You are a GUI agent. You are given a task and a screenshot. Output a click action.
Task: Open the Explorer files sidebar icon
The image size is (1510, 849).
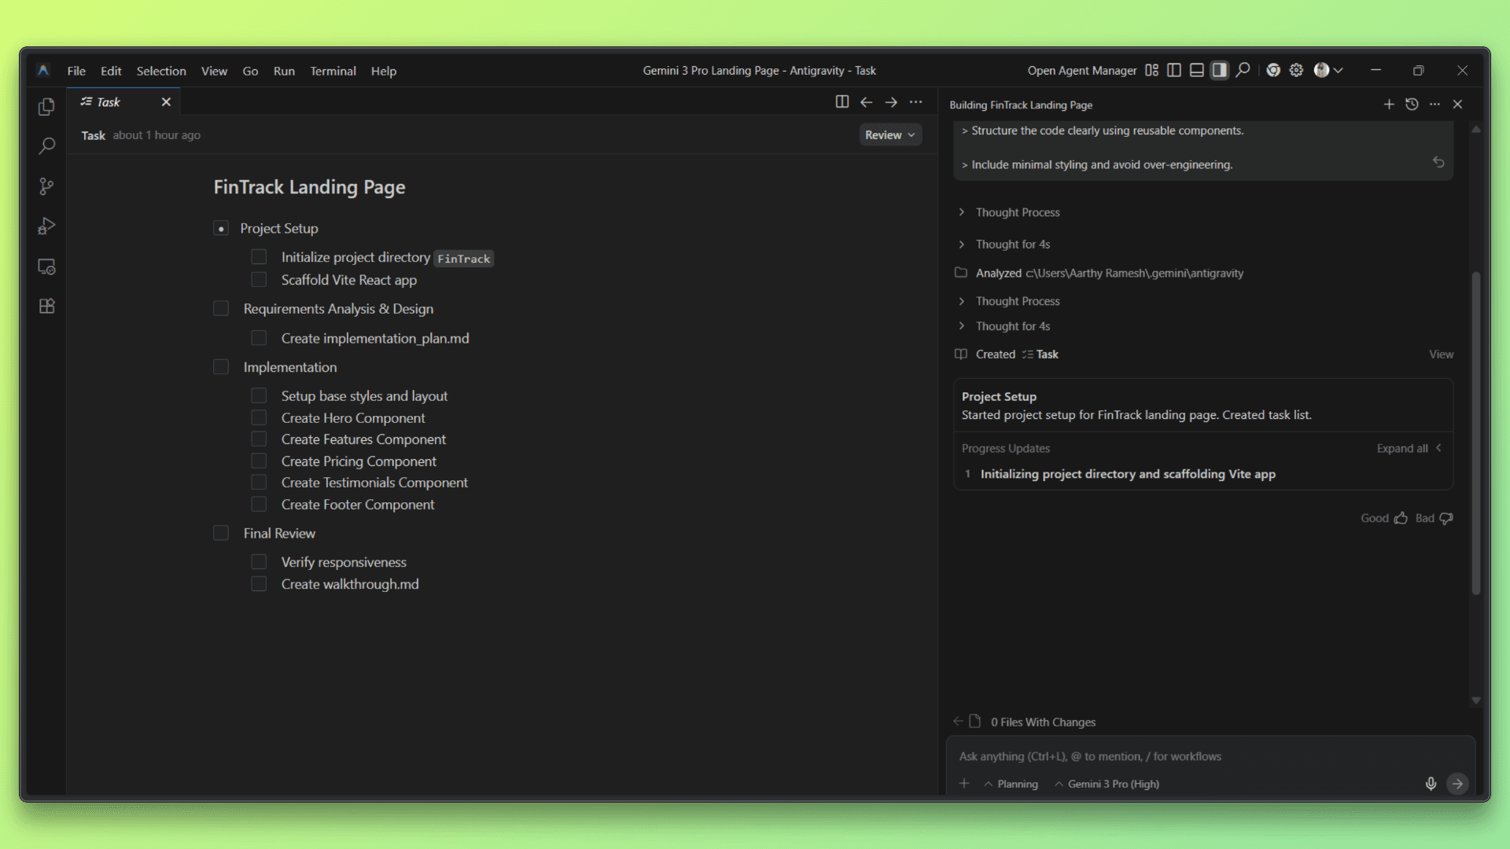(x=46, y=107)
